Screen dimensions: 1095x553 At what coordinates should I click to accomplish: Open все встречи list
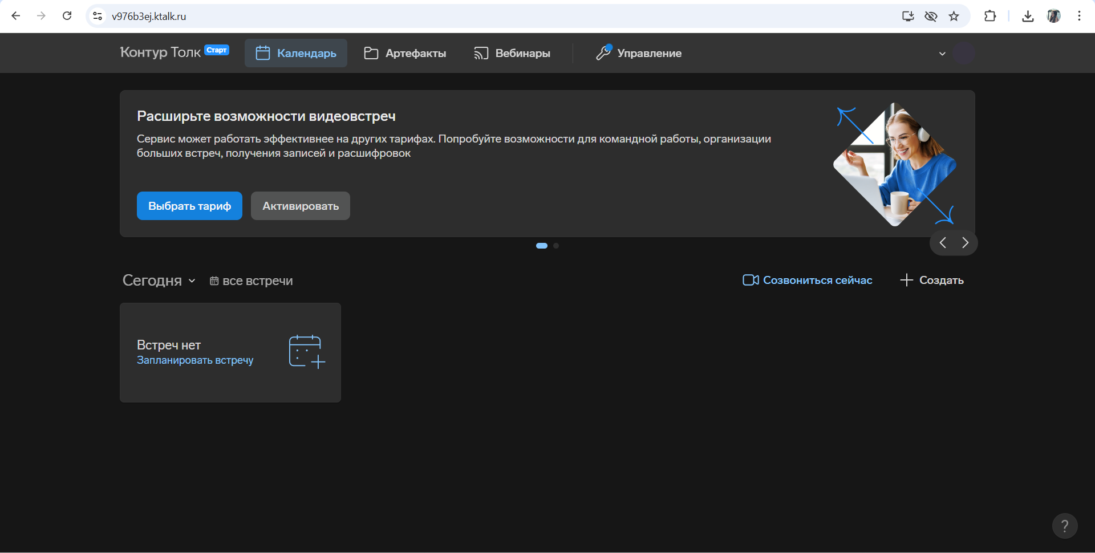(251, 280)
